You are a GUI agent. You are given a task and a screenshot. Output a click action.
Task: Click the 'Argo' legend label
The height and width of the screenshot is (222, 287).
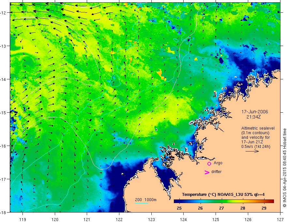[x=218, y=163]
